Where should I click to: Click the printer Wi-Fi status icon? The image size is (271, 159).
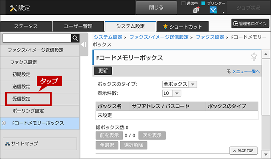coord(213,10)
